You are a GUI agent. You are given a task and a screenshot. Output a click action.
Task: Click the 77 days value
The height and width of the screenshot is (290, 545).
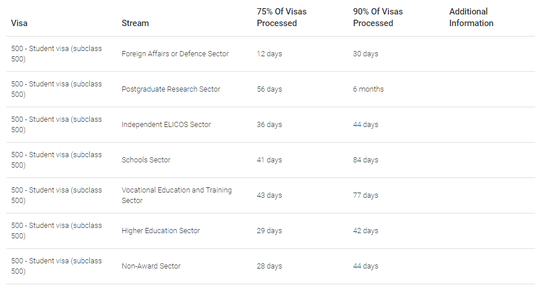[x=365, y=195]
